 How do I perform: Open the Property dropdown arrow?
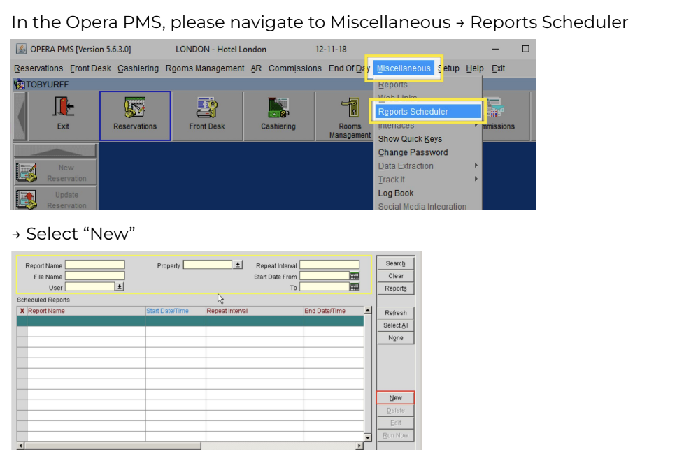pyautogui.click(x=238, y=265)
